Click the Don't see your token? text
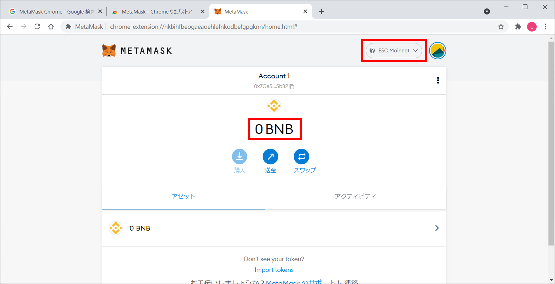 (x=274, y=259)
